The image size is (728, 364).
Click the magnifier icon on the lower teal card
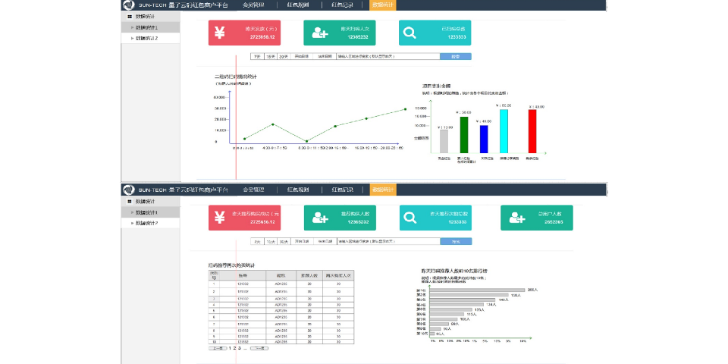(x=410, y=218)
